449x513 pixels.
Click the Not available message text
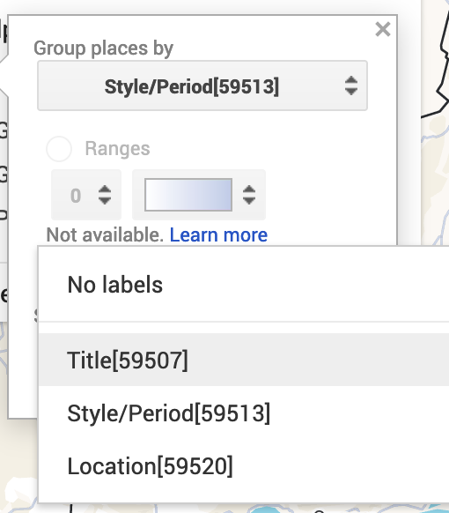point(105,235)
